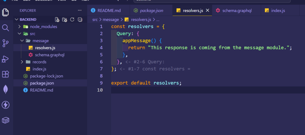
Task: Open index.js in the file tree
Action: click(x=50, y=69)
